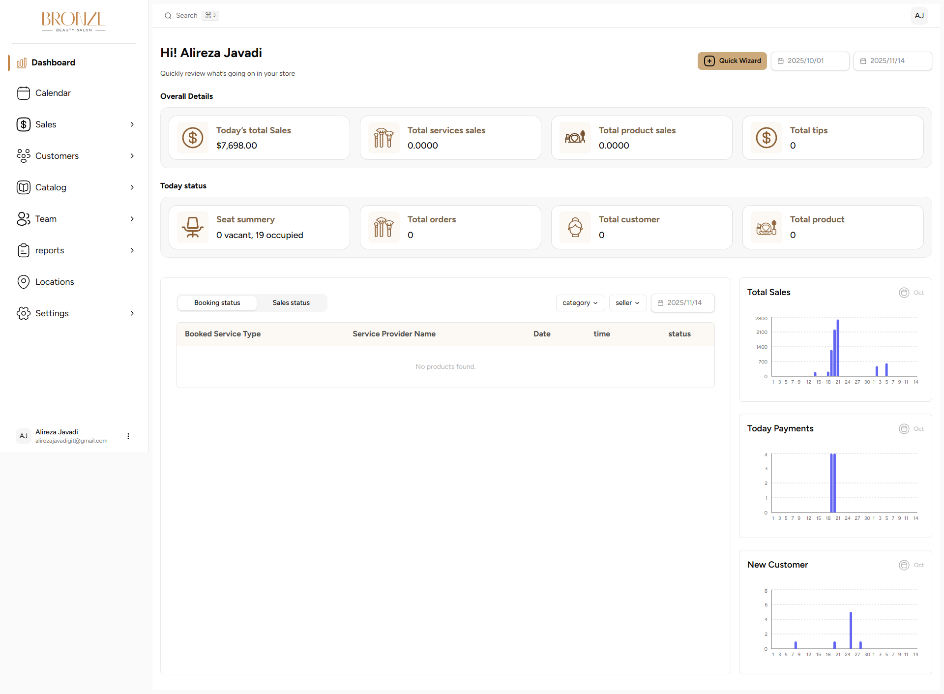Open Catalog using its sidebar icon
Viewport: 944px width, 694px height.
tap(24, 187)
